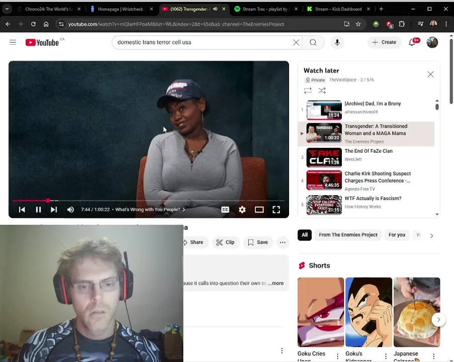Select 'Transgender: A Transitioned Woman' playlist item

[367, 134]
